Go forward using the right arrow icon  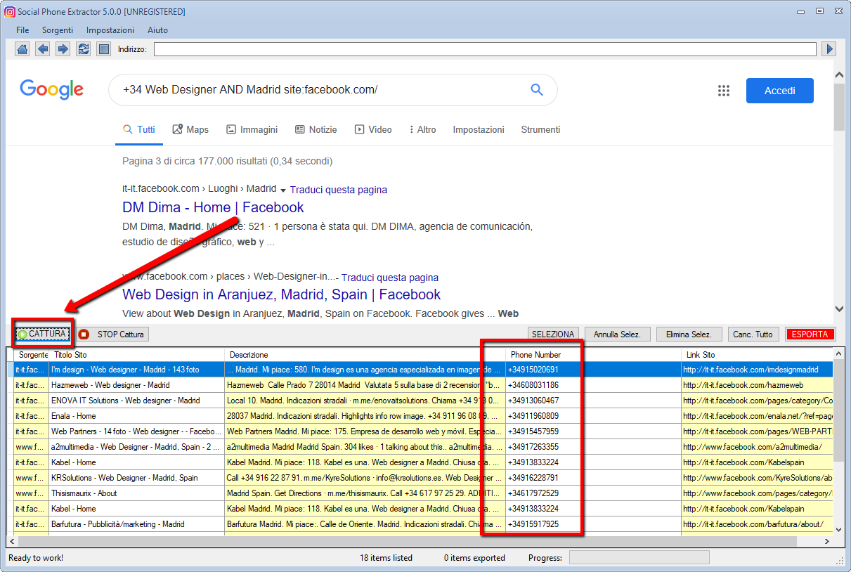(62, 48)
